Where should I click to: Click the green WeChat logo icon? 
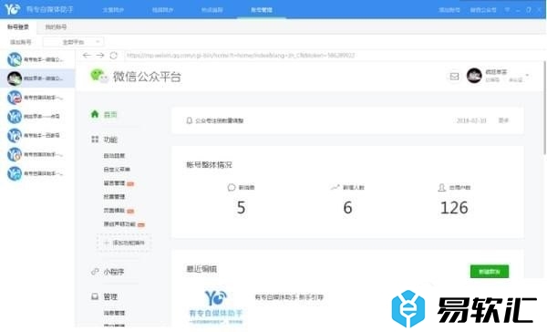coord(98,76)
